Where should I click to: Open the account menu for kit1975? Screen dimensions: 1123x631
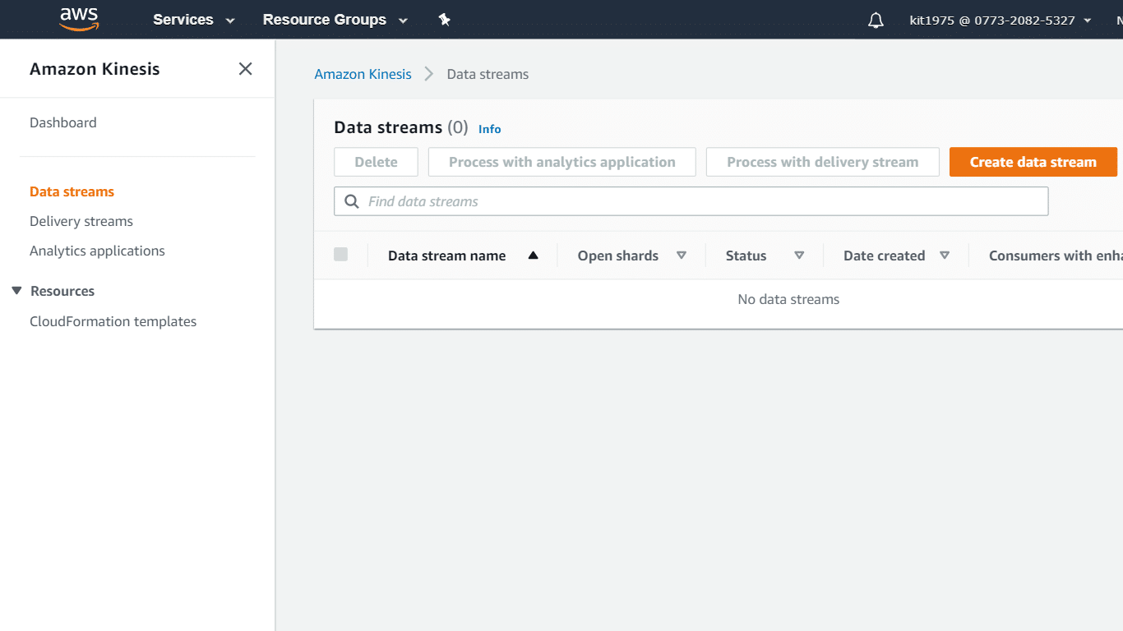[1000, 20]
